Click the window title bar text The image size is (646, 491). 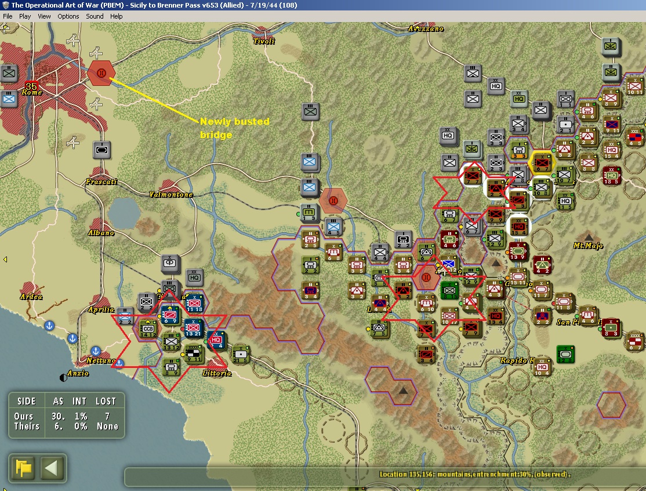(x=154, y=5)
